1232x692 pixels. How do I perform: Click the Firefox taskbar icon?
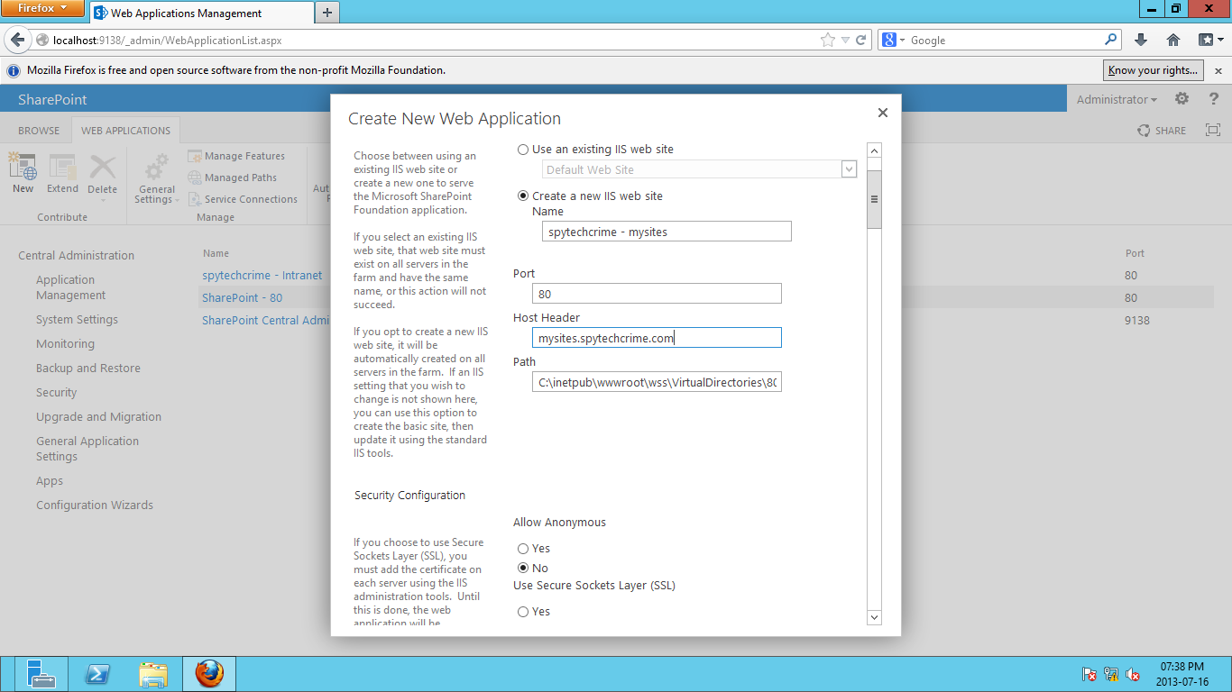209,674
